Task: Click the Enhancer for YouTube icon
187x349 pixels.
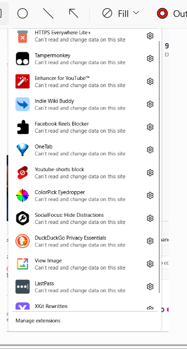Action: click(x=23, y=81)
